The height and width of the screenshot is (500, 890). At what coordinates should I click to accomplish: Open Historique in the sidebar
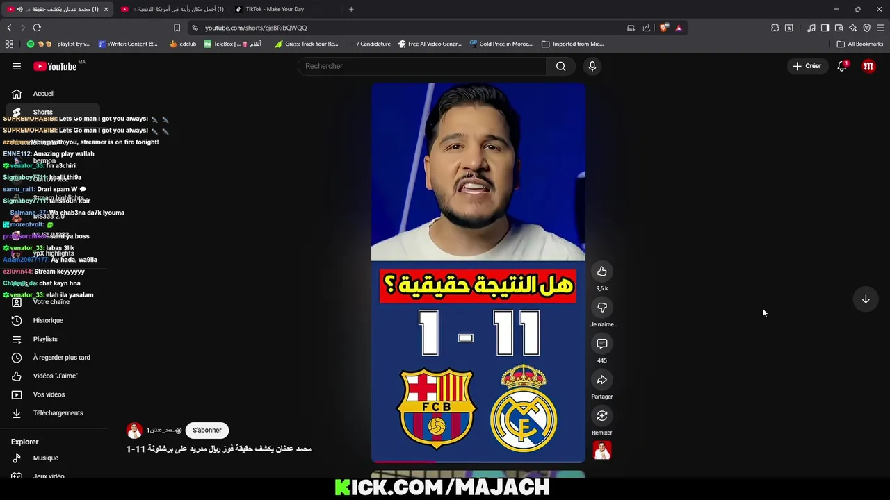pos(52,321)
